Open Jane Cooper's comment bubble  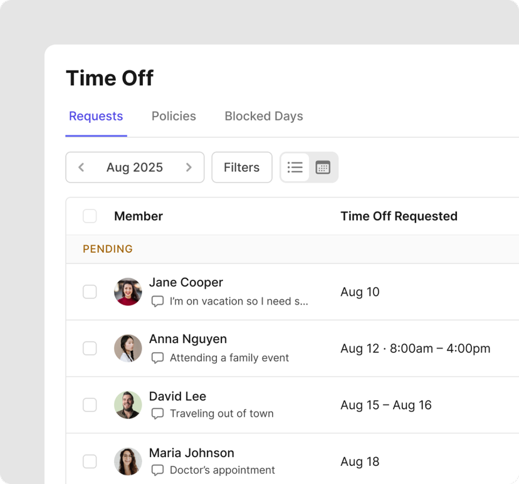(x=157, y=301)
